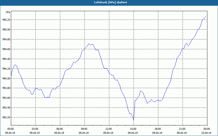This screenshot has height=136, width=218.
Task: Click the 09.04.19 date under 09:00
Action: coord(84,133)
